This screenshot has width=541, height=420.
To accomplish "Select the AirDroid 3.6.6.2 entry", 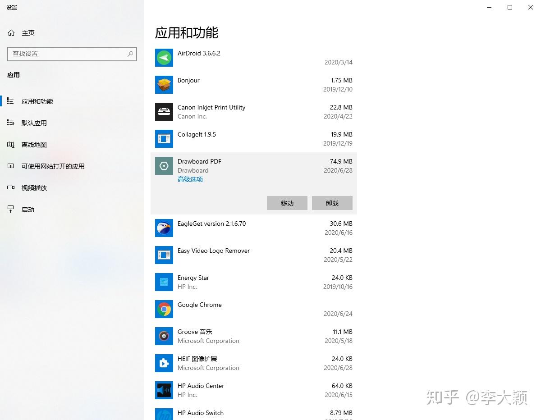I will 254,58.
